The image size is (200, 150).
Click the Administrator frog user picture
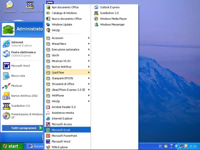(8, 29)
